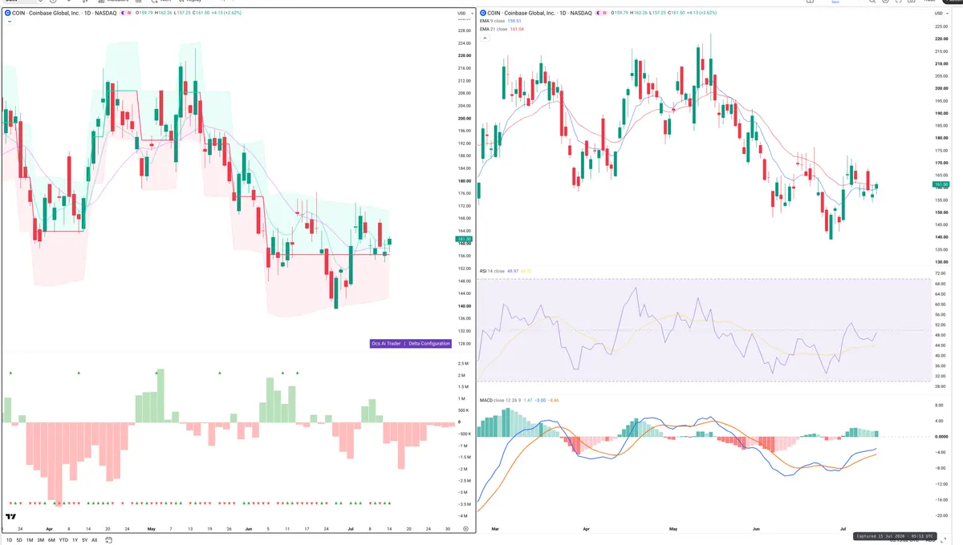Click the TradingView logo in left chart corner
Screen dimensions: 963x545
tap(11, 517)
